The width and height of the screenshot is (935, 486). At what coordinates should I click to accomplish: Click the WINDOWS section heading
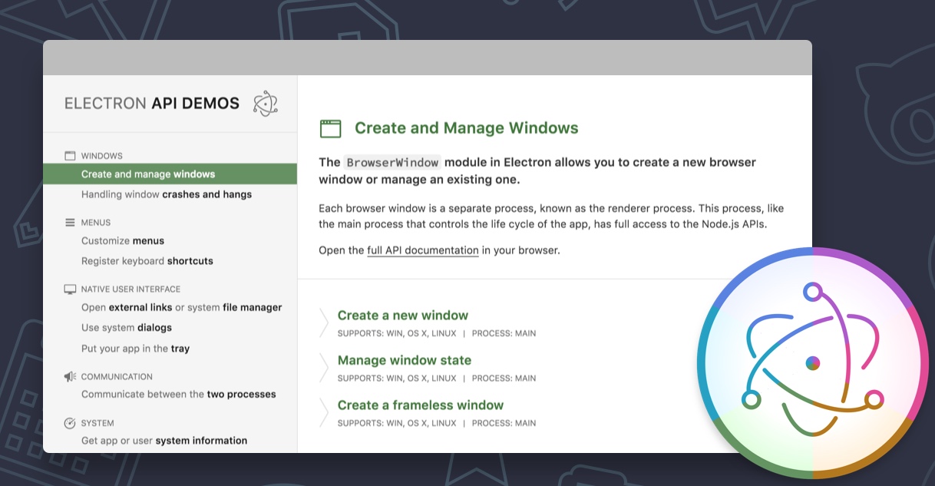click(102, 156)
